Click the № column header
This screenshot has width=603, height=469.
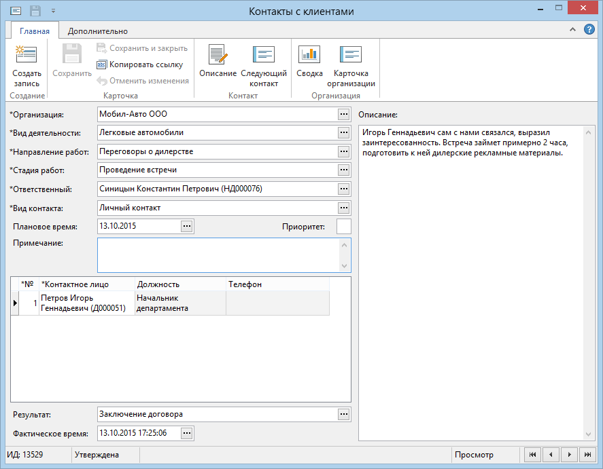pyautogui.click(x=29, y=284)
